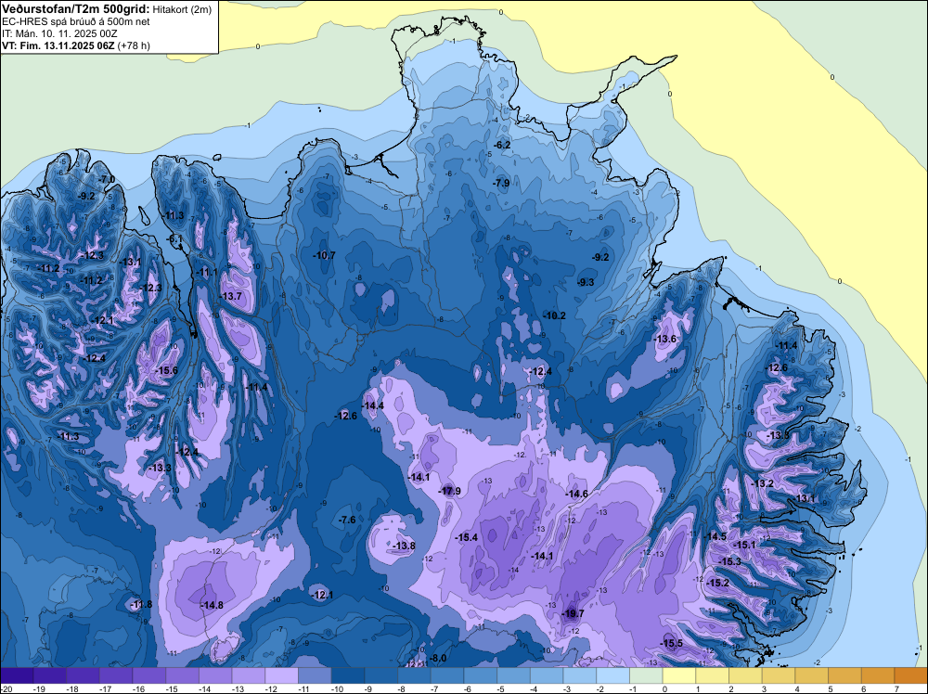
Task: Click the -6.2 temperature label
Action: (x=502, y=145)
